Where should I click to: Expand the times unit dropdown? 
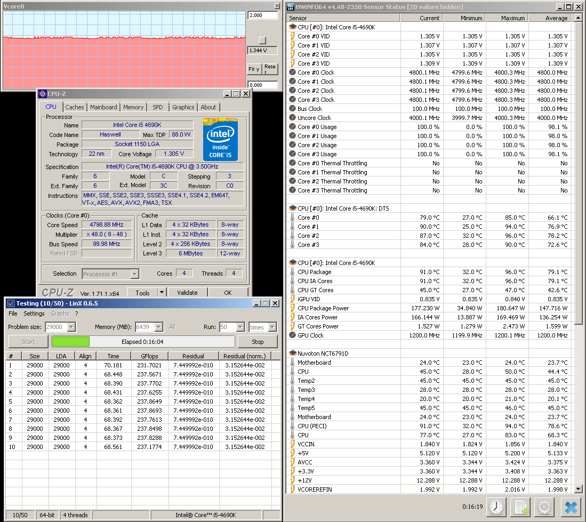pos(272,327)
